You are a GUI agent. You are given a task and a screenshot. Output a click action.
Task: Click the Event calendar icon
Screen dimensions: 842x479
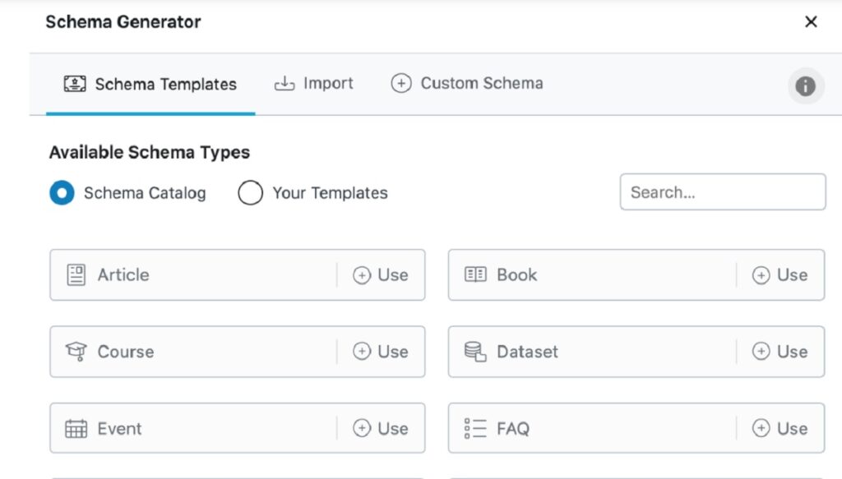(76, 429)
